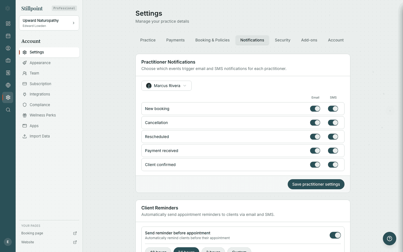Switch to the Booking & Policies tab
This screenshot has width=403, height=252.
(212, 40)
